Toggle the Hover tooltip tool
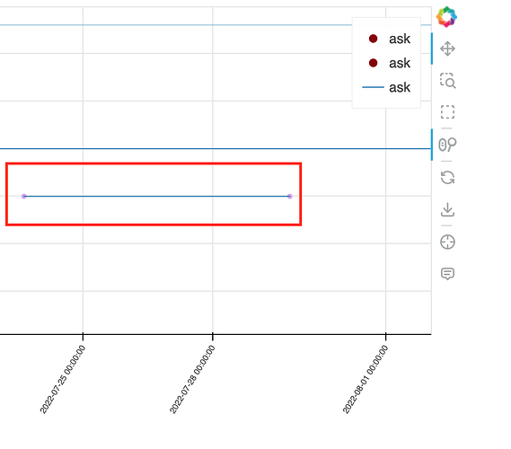511x449 pixels. [x=447, y=274]
